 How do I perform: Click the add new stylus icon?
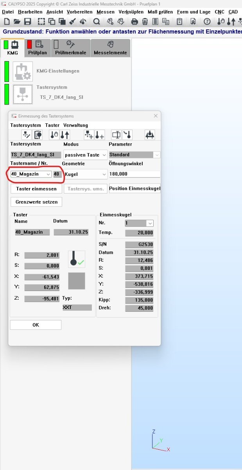tap(100, 135)
